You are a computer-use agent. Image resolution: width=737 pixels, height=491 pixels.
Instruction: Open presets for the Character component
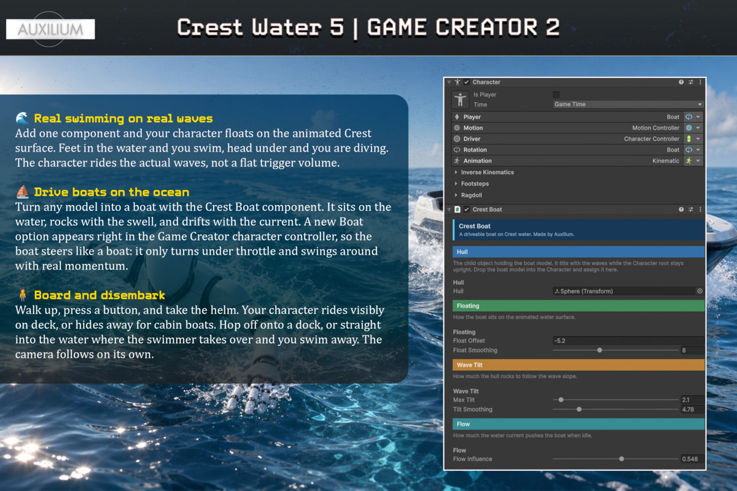(690, 82)
